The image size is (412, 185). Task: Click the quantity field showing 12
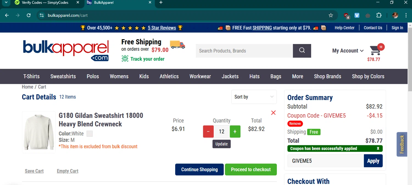pos(222,132)
